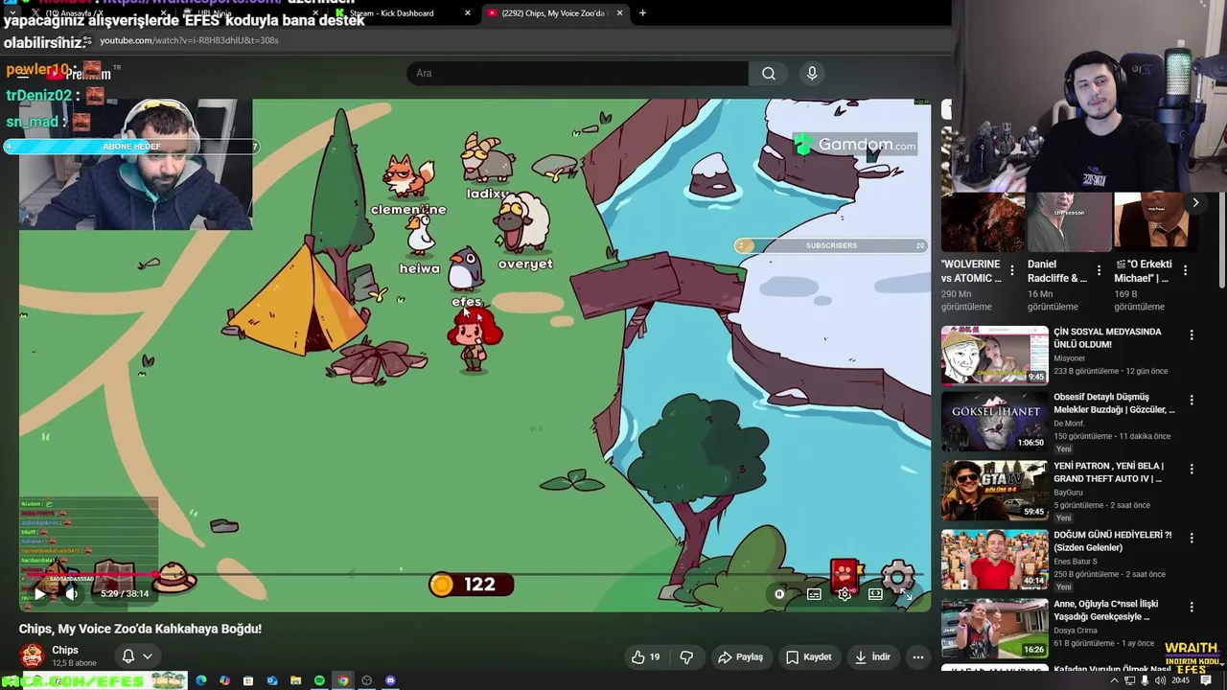The width and height of the screenshot is (1227, 690).
Task: Open Microsoft Edge from the taskbar
Action: [x=200, y=680]
